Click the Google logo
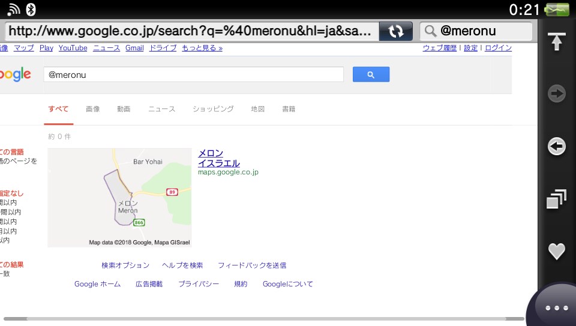Screen dimensions: 576x326 [15, 74]
